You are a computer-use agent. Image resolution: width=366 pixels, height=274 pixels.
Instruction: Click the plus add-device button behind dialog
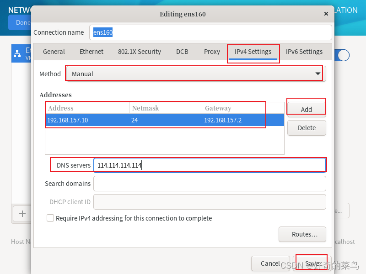pos(22,214)
